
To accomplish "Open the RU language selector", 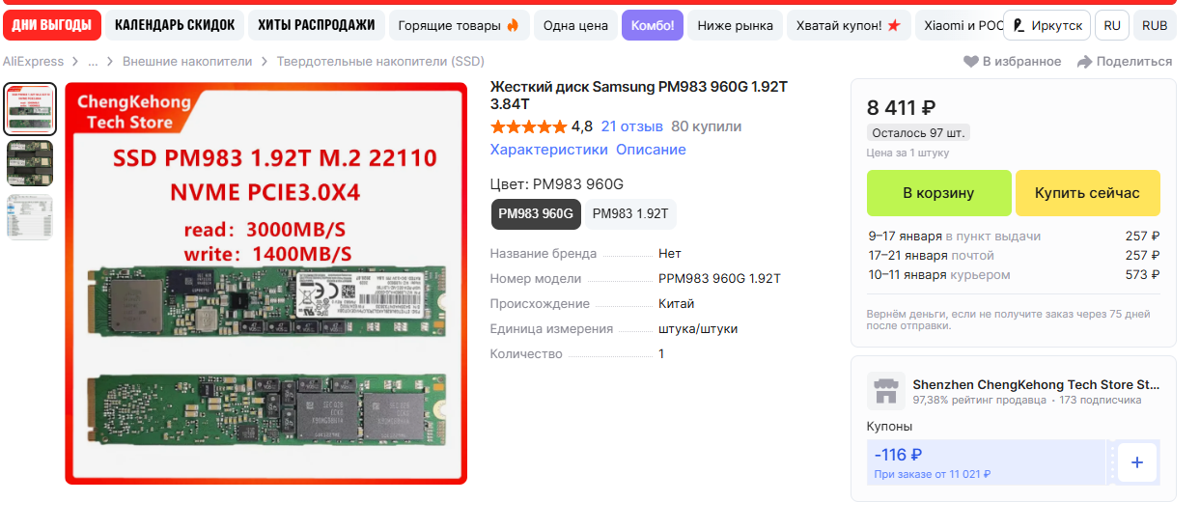I will tap(1112, 25).
